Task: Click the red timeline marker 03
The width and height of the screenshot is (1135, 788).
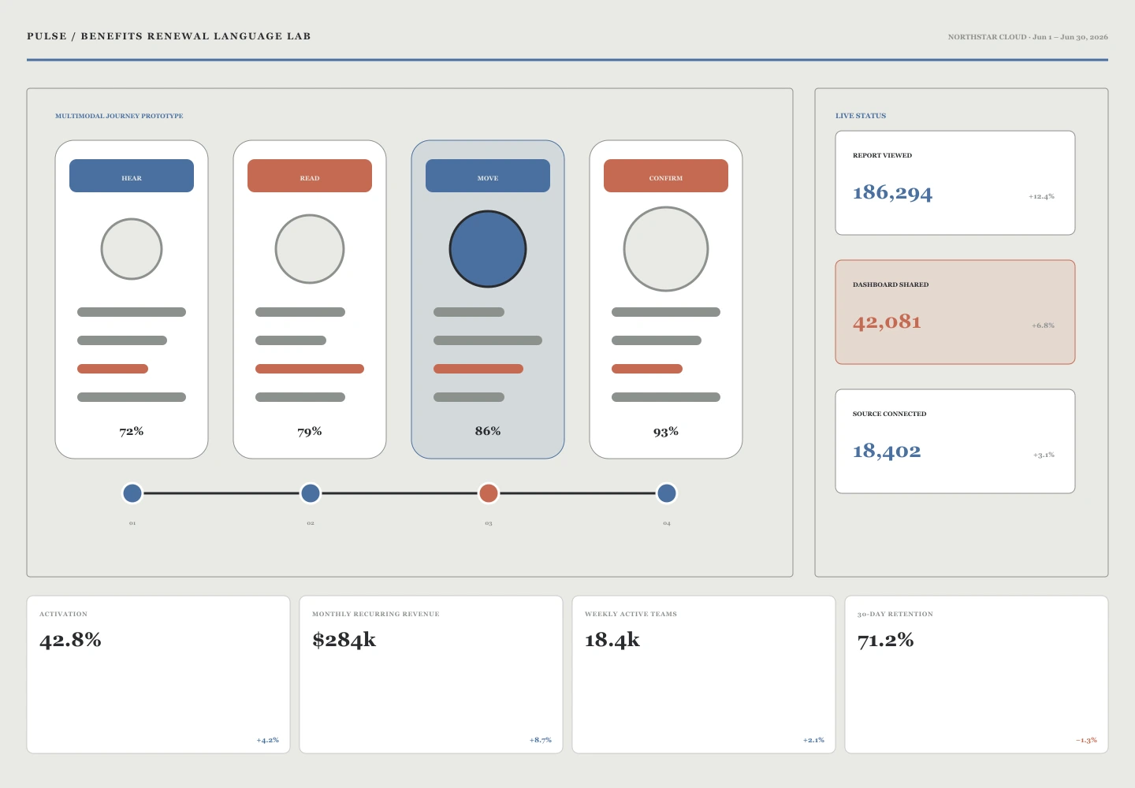Action: (489, 493)
